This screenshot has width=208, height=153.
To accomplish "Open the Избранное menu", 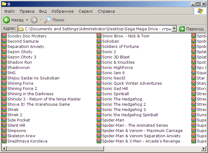I will (x=63, y=11).
